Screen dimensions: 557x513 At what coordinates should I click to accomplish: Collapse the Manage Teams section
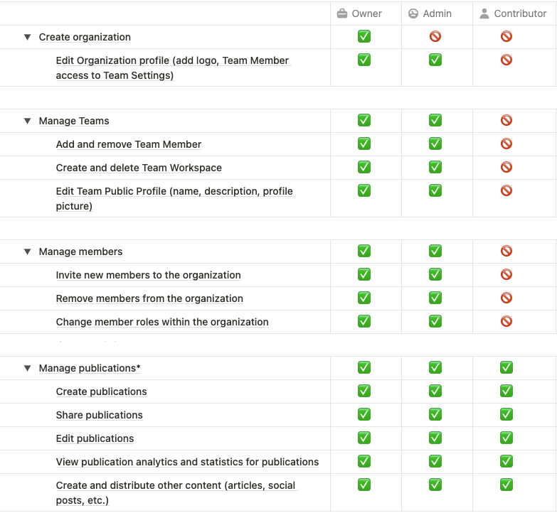click(x=27, y=121)
